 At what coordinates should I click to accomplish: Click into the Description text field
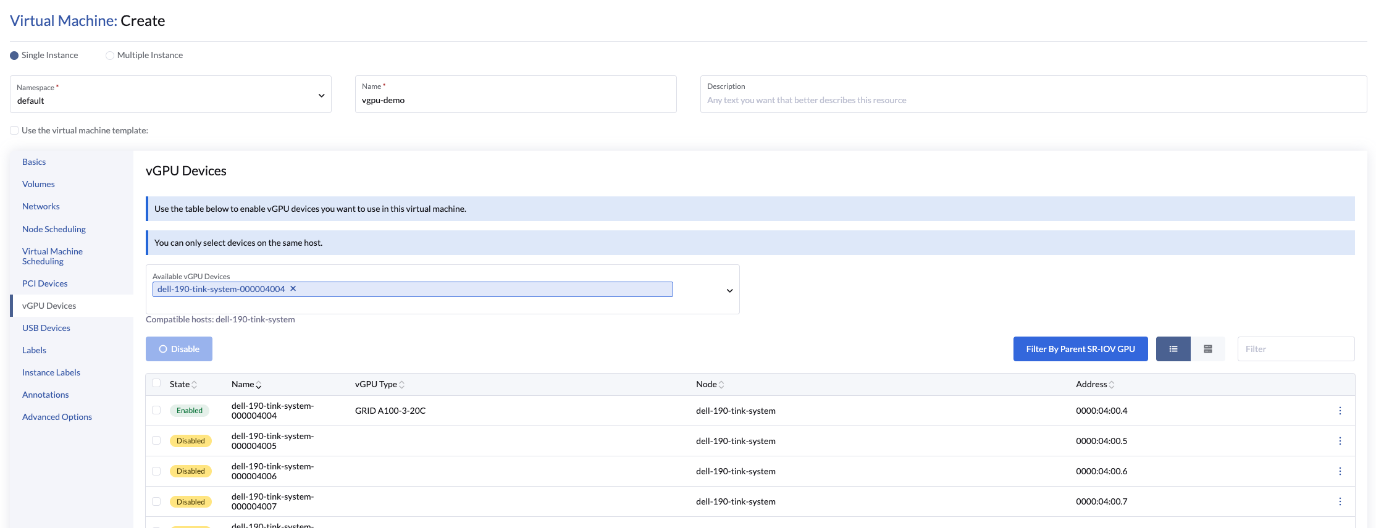click(x=1033, y=100)
